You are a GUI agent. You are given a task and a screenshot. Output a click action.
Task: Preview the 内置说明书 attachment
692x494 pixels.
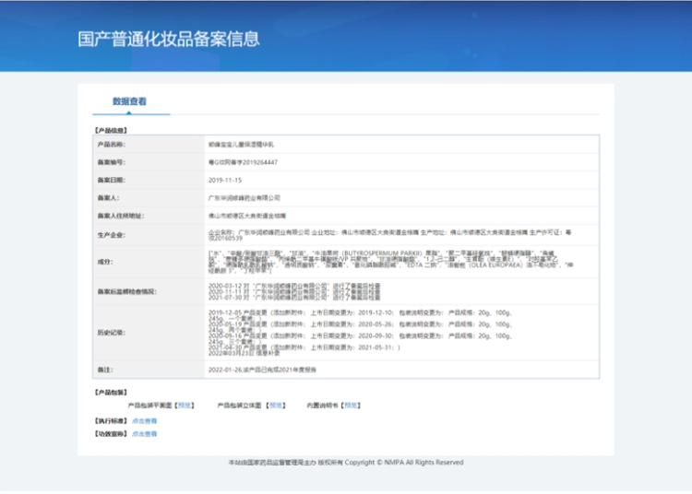pos(351,406)
